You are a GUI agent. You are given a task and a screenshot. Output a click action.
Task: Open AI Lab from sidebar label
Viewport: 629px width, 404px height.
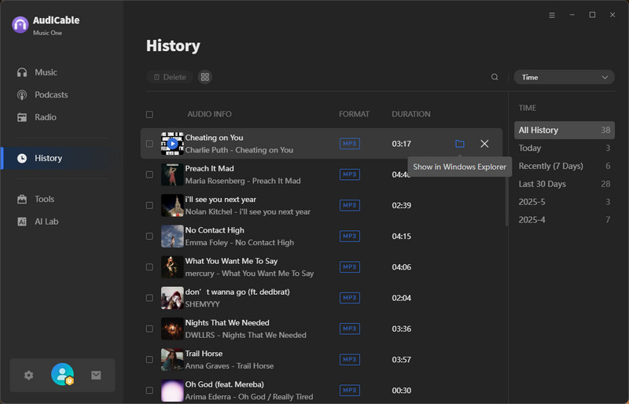coord(46,222)
